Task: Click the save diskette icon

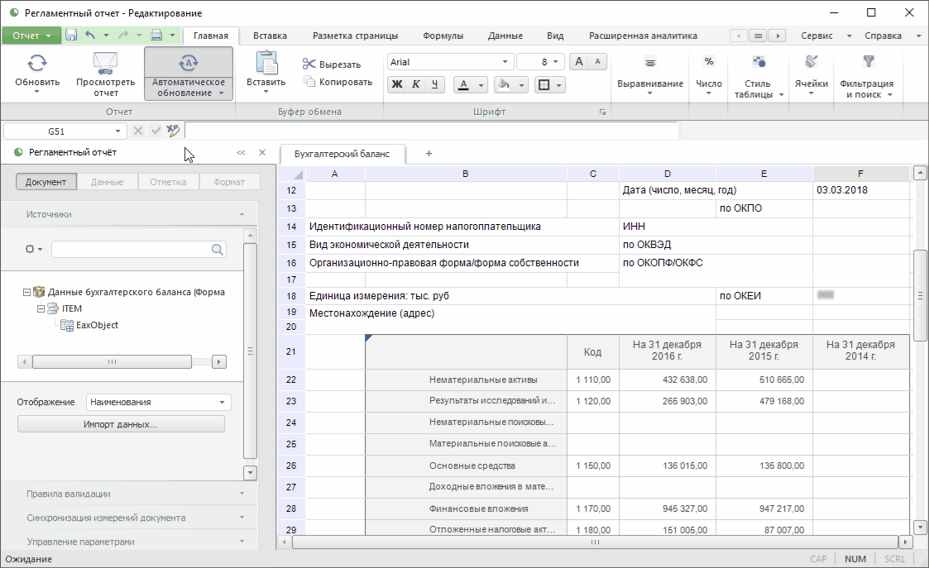Action: tap(71, 36)
